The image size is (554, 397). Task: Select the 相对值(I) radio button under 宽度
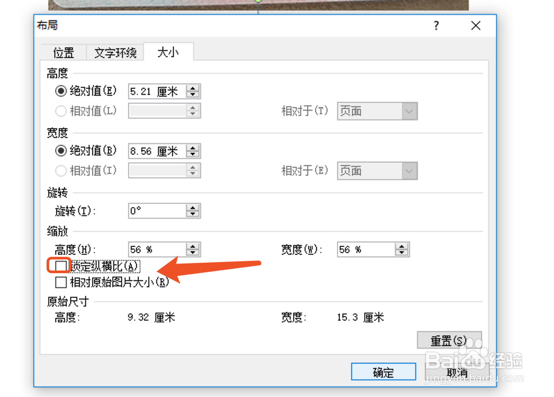[61, 171]
